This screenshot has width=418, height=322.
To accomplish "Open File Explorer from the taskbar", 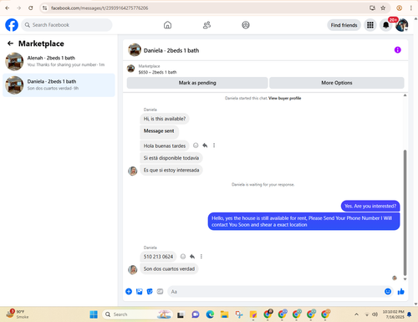I will point(224,314).
